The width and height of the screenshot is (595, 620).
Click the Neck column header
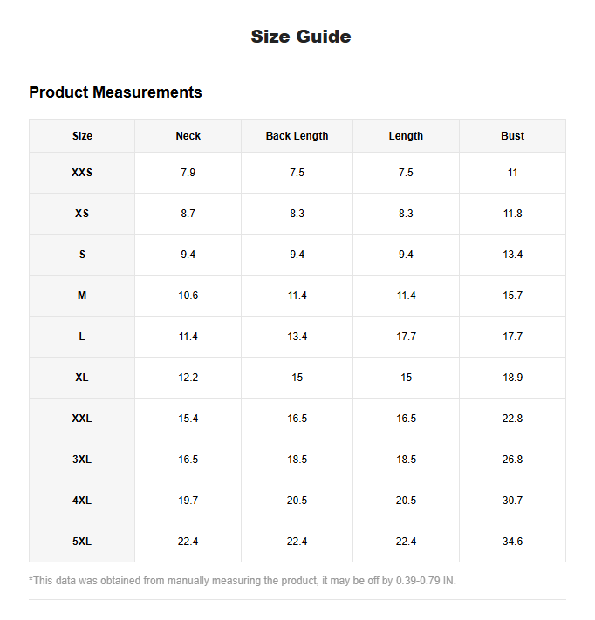point(188,136)
